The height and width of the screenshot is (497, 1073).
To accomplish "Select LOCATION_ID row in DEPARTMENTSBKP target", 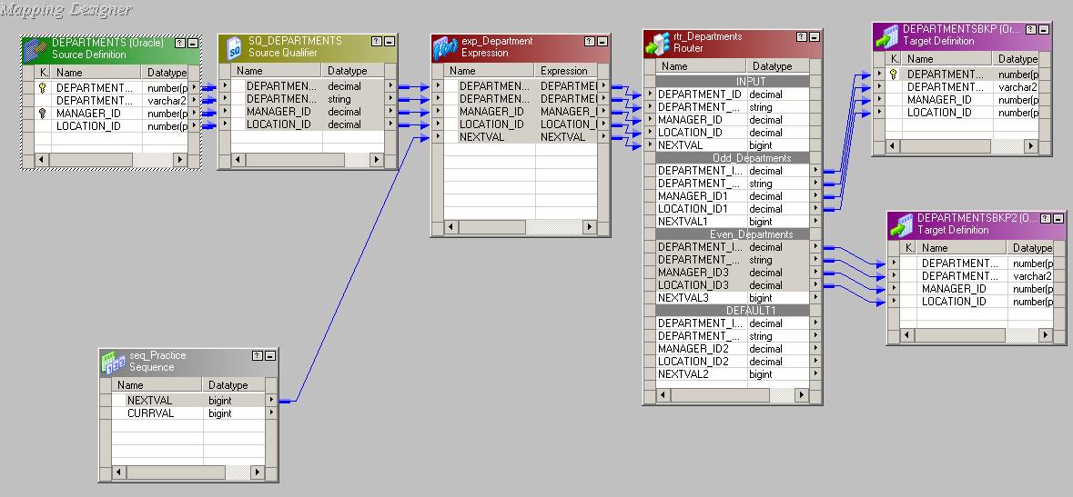I will (x=962, y=112).
